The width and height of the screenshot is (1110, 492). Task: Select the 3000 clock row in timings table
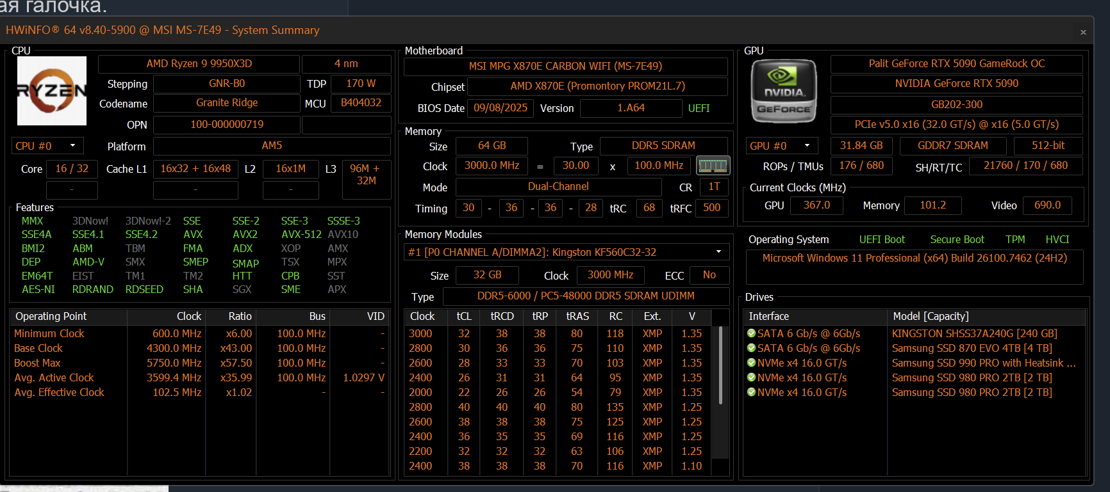[x=559, y=333]
